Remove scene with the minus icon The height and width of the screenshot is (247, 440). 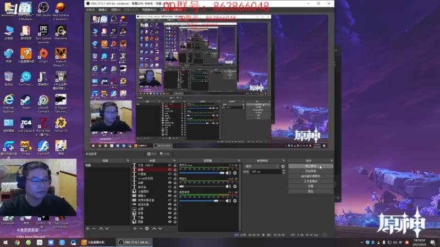pyautogui.click(x=94, y=228)
